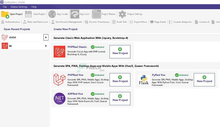Open the Help menu

tap(34, 7)
